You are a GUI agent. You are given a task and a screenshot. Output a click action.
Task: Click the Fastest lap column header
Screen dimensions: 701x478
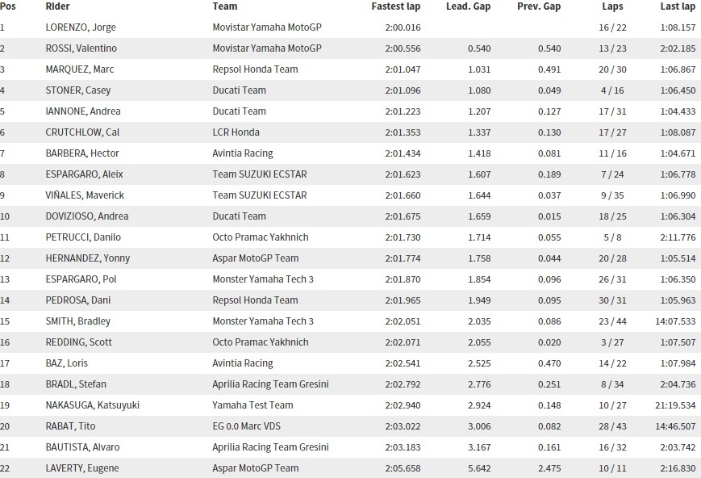tap(395, 6)
